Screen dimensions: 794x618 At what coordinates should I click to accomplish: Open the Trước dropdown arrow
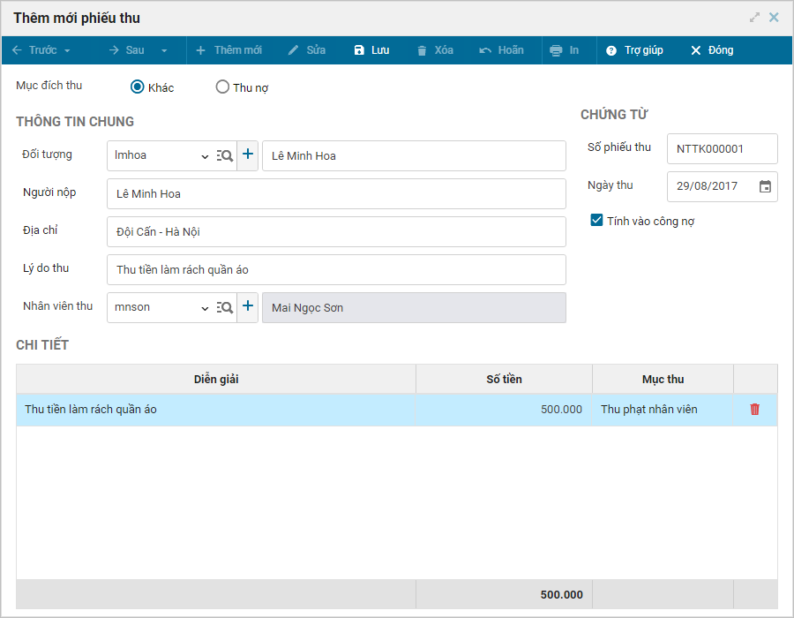pyautogui.click(x=67, y=50)
